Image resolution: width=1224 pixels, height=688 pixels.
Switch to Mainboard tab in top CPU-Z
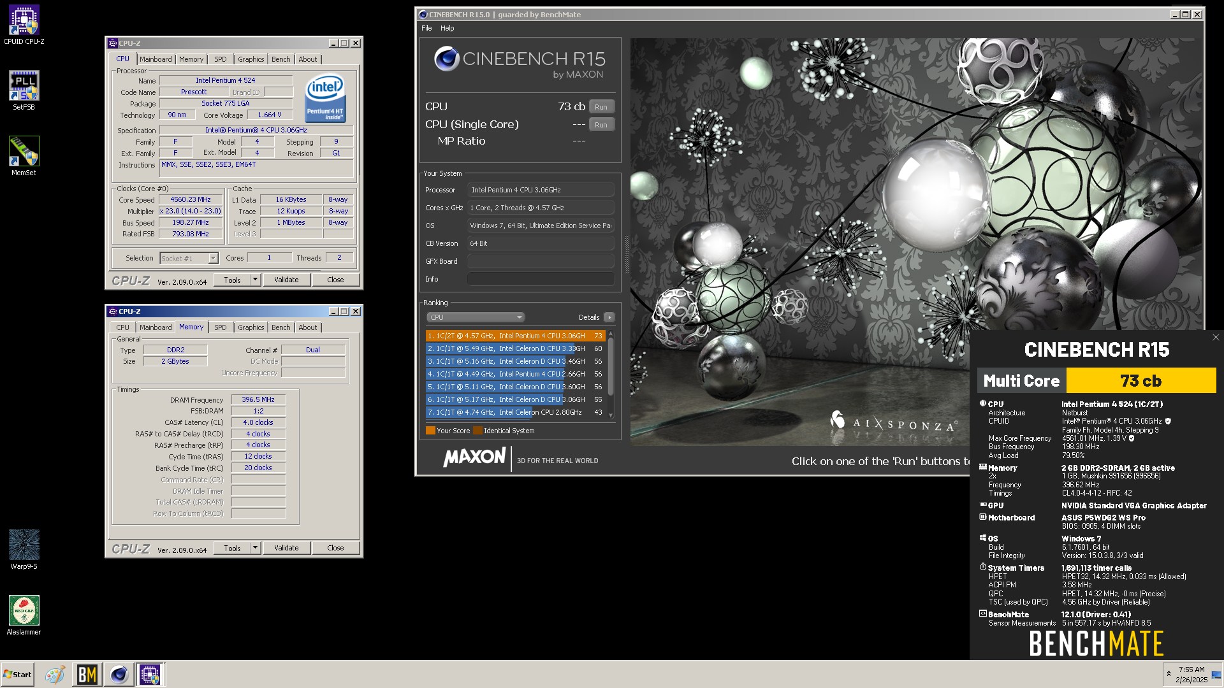coord(156,59)
